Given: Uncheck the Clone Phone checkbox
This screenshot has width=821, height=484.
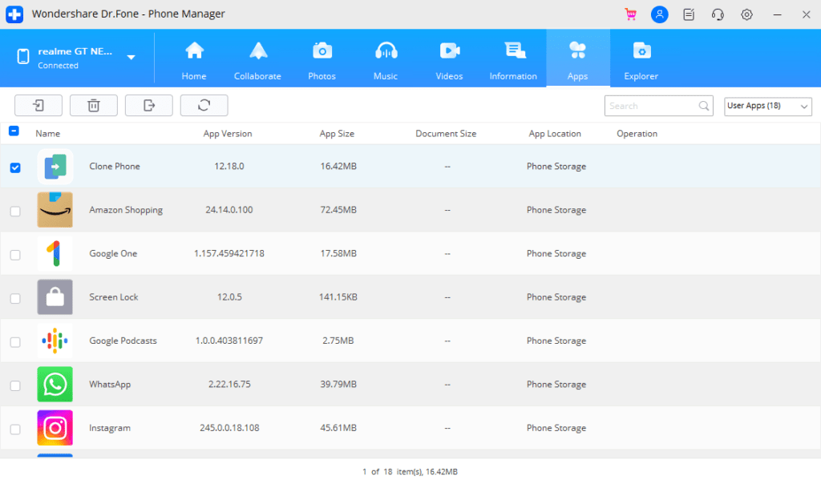Looking at the screenshot, I should click(15, 167).
